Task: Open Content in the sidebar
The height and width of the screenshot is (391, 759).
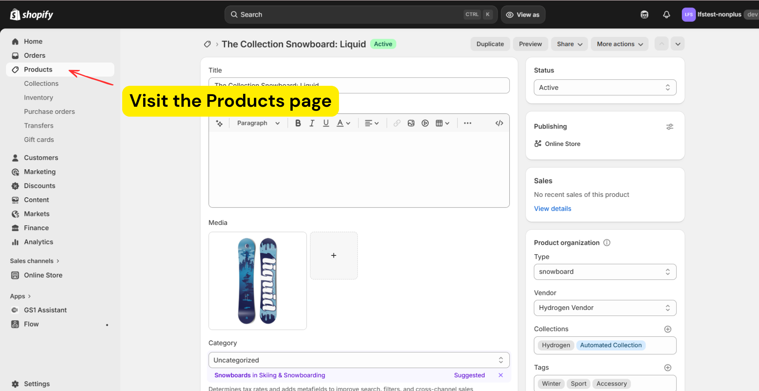Action: point(60,200)
